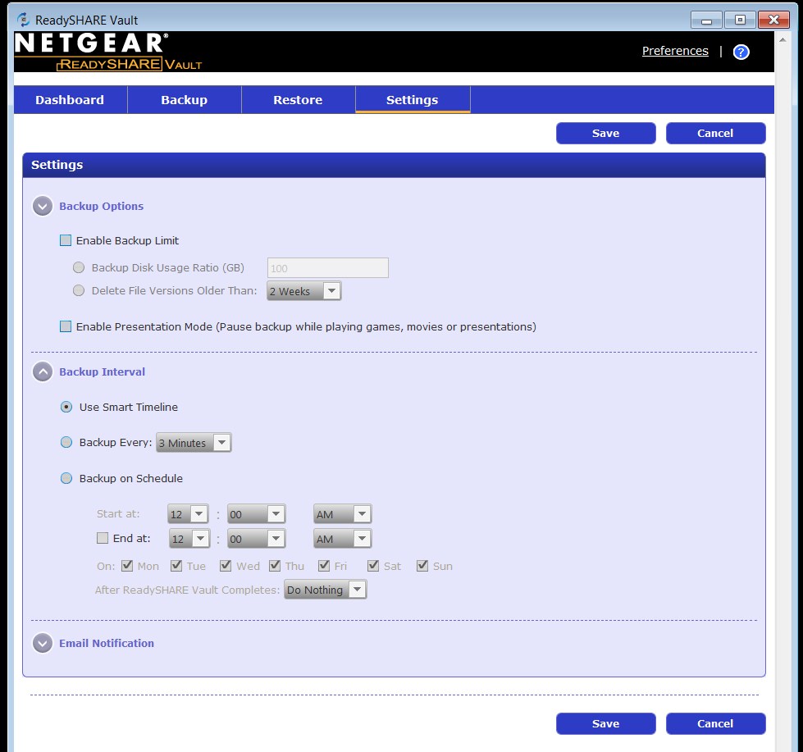Viewport: 803px width, 752px height.
Task: Open the Start at AM/PM dropdown
Action: [x=342, y=514]
